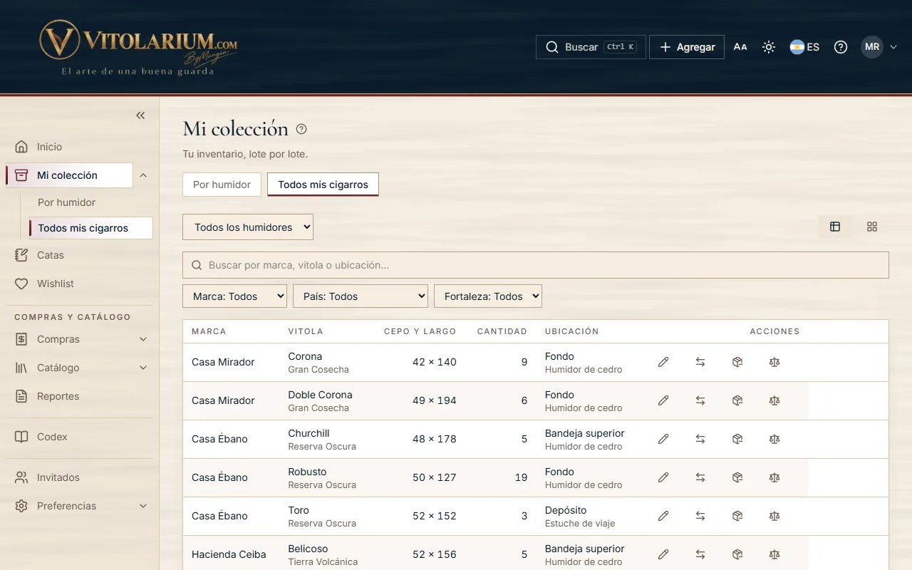This screenshot has width=912, height=570.
Task: Toggle the light/dark theme sun icon
Action: [769, 47]
